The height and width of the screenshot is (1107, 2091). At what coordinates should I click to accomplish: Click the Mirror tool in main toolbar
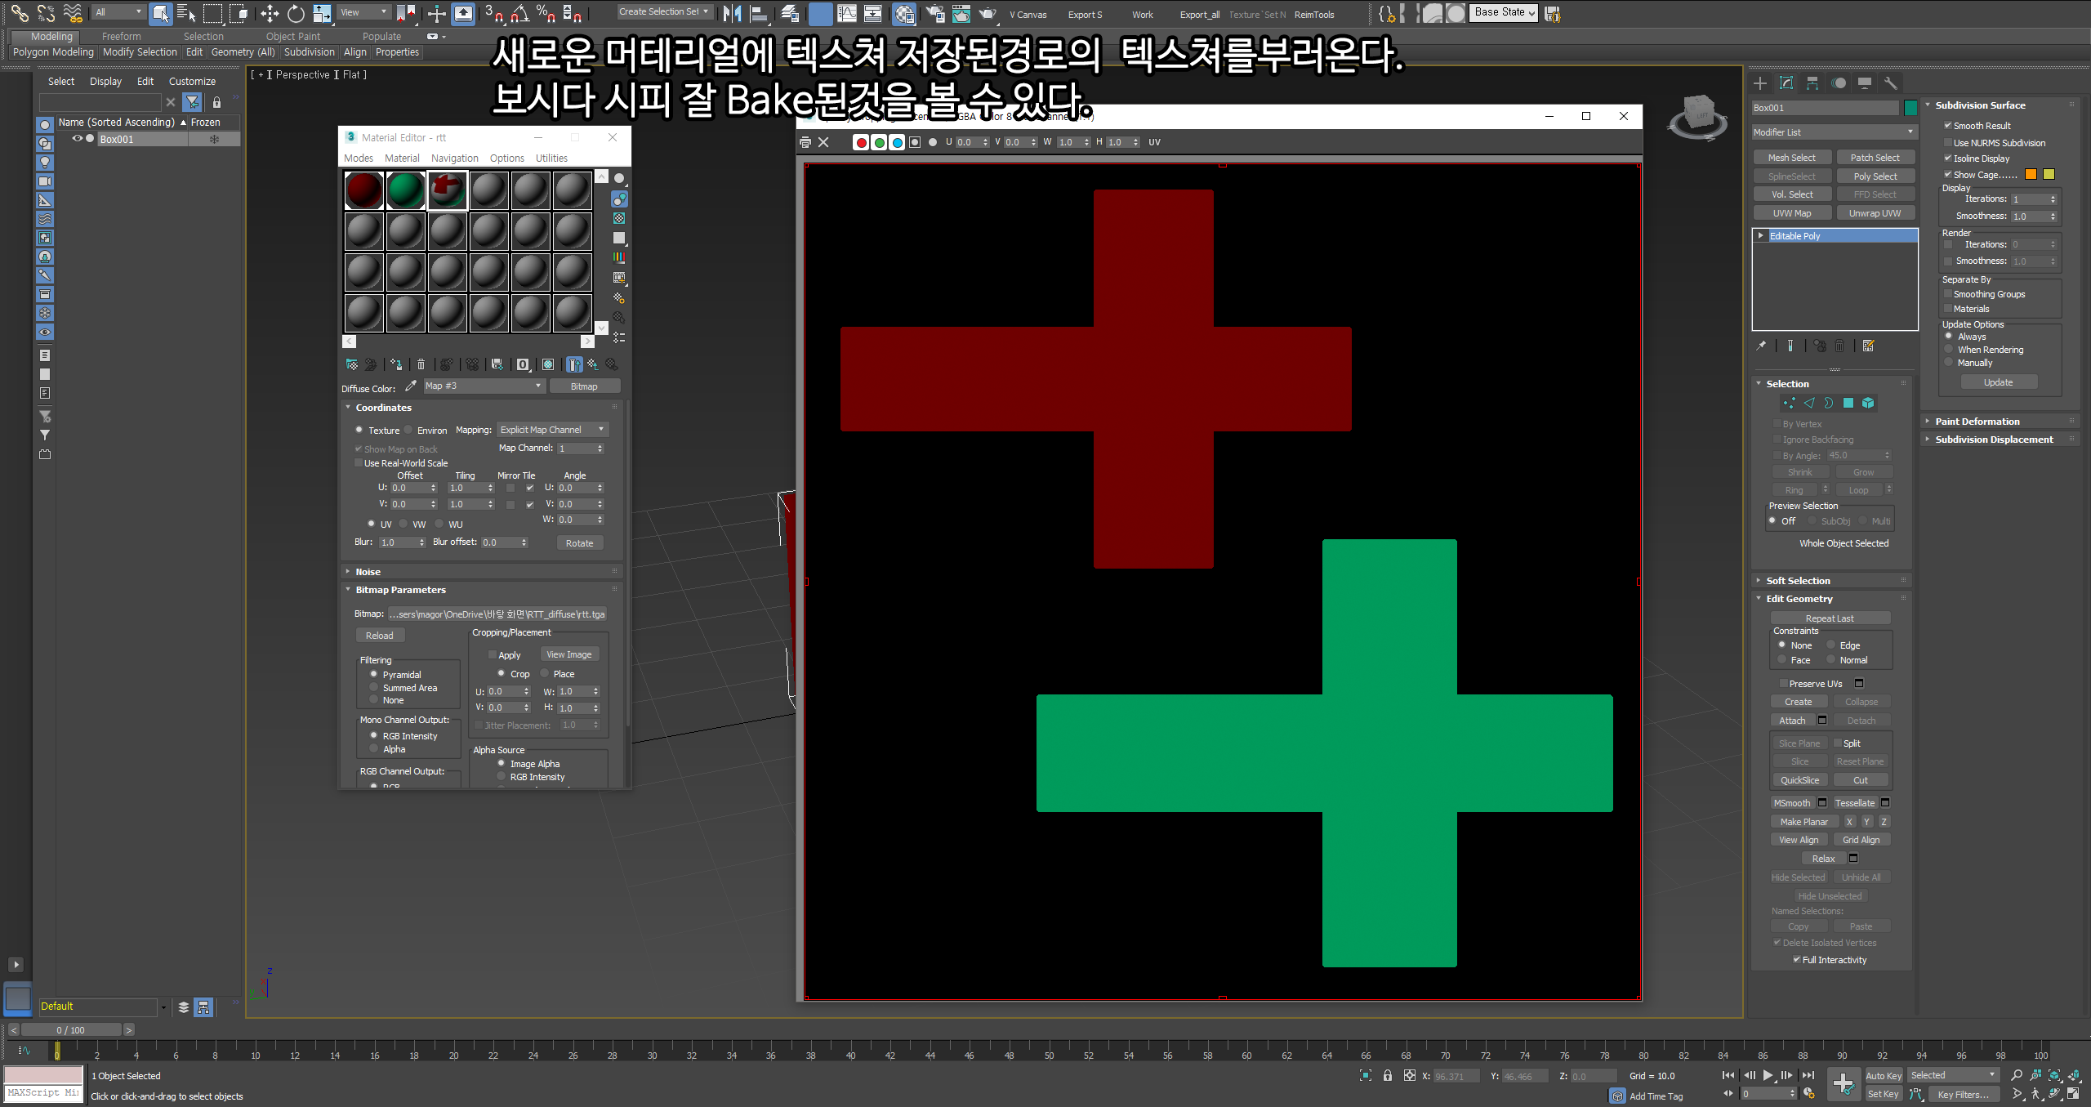click(733, 14)
